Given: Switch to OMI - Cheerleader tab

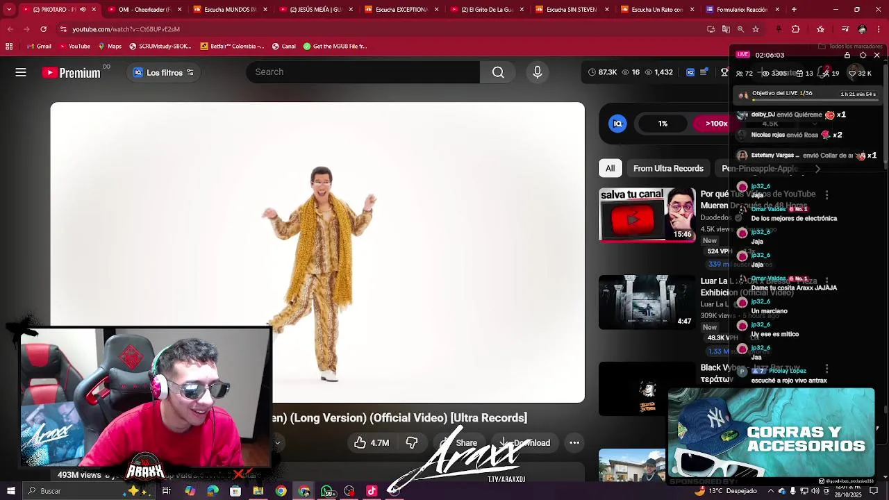Looking at the screenshot, I should (144, 10).
